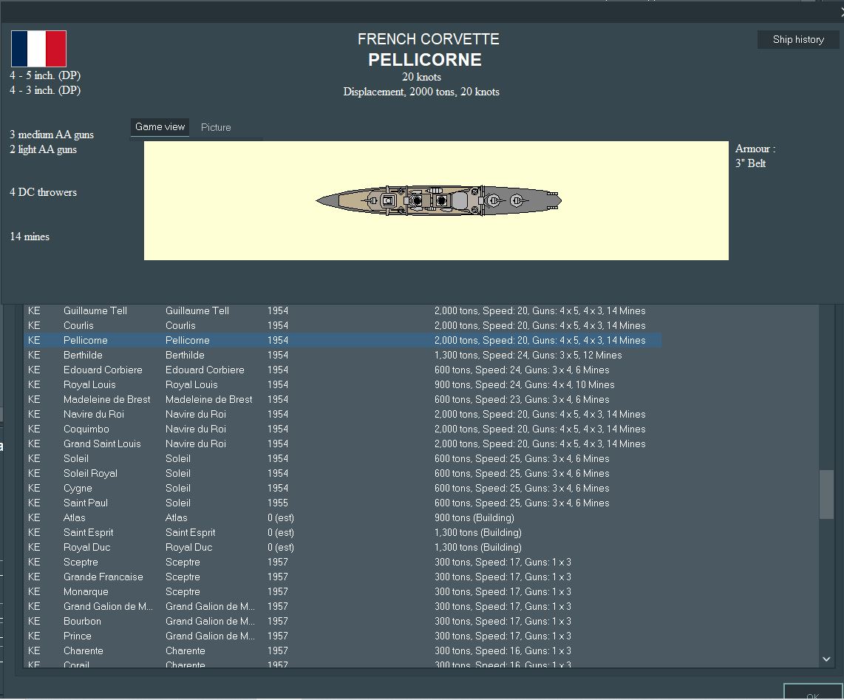Click Berthilde's 1,300 tons specs text
Viewport: 844px width, 700px height.
click(x=528, y=356)
